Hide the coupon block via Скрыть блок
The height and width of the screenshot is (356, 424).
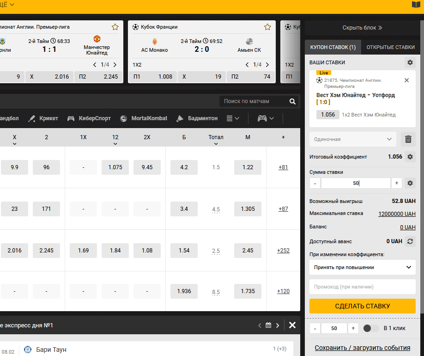(x=362, y=28)
